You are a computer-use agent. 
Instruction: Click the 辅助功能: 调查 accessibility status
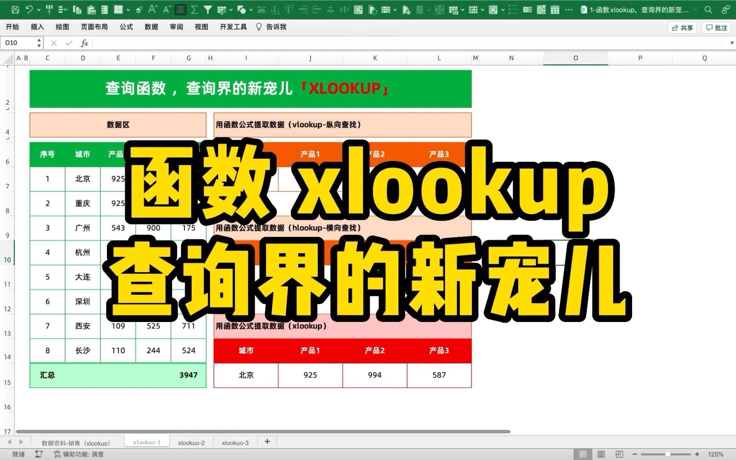(79, 454)
